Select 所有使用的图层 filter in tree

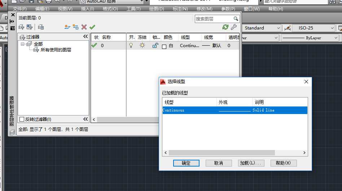pos(56,50)
